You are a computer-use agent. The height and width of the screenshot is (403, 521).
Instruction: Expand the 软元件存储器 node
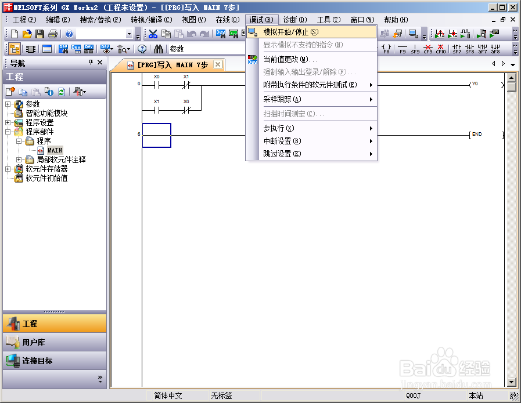point(8,169)
